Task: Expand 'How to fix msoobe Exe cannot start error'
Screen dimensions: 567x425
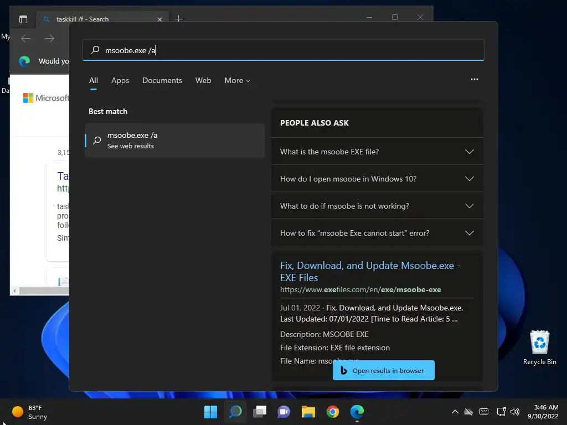Action: pyautogui.click(x=377, y=233)
